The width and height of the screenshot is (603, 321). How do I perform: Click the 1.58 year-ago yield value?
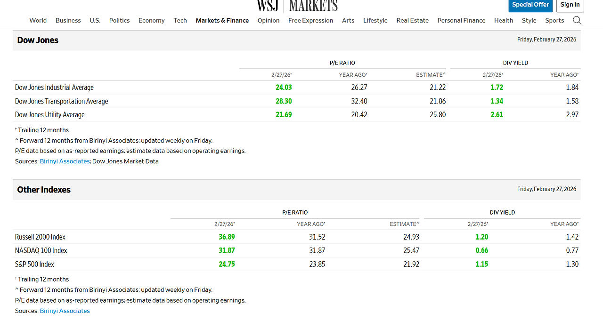pos(572,101)
